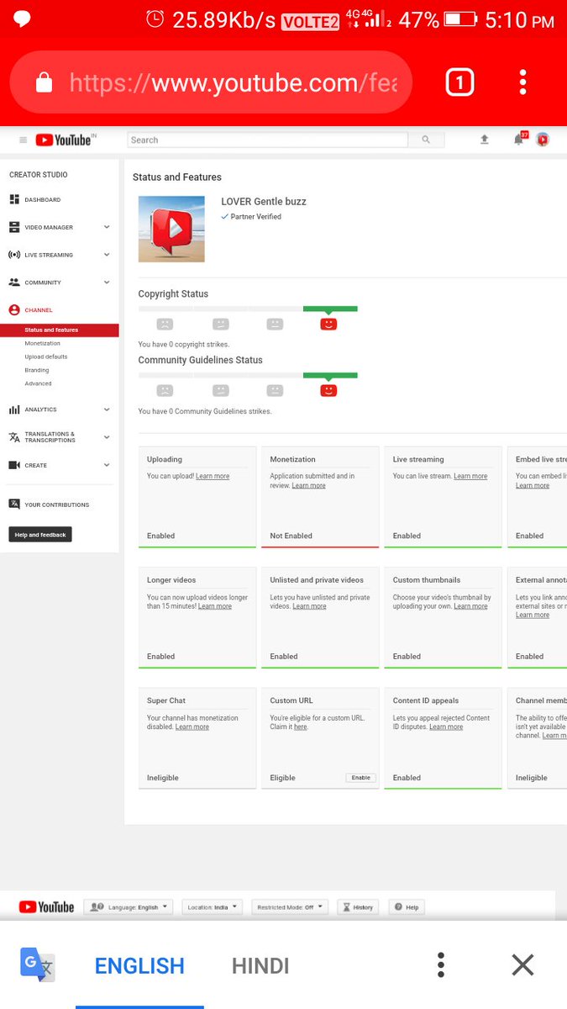Open the YouTube hamburger guide menu
567x1009 pixels.
coord(23,140)
